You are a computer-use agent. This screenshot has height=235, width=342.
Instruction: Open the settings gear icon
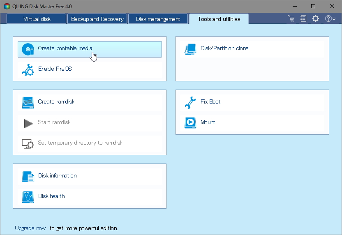(x=316, y=18)
